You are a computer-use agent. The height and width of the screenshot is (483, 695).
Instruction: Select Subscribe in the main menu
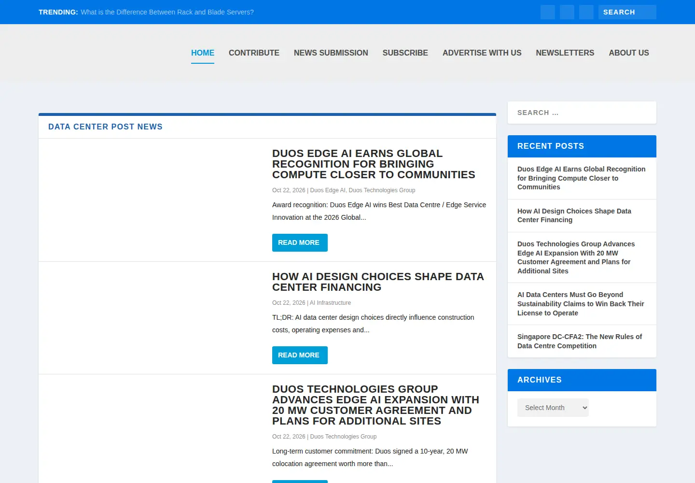405,53
